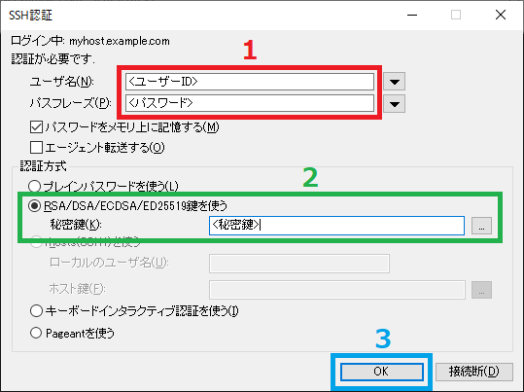
Task: Select Pageantを使う radio button
Action: 36,333
